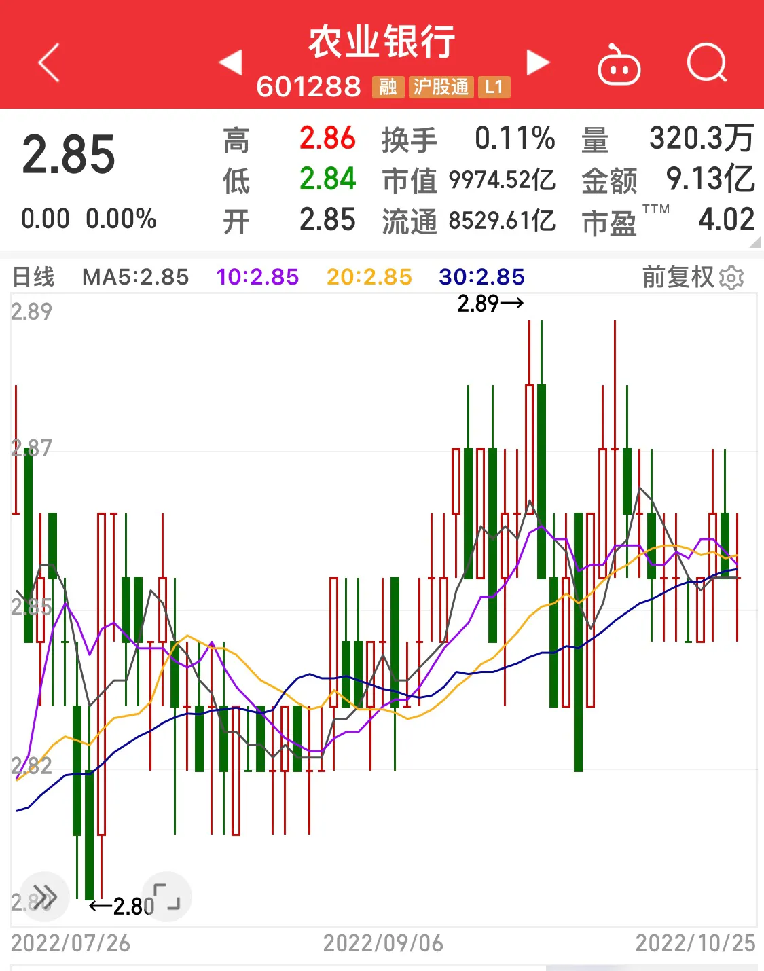Tap the purple 10:2.85 MA label
This screenshot has height=971, width=764.
[257, 277]
